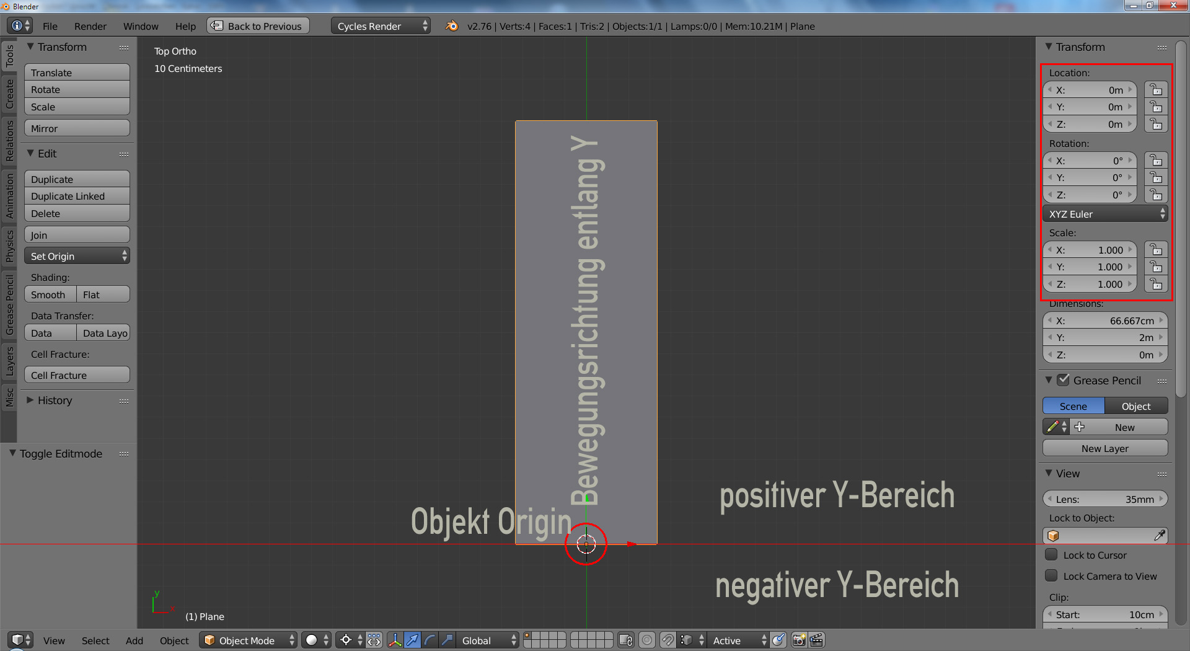Select the rotate manipulator arc
Screen dimensions: 1190x651
[430, 640]
